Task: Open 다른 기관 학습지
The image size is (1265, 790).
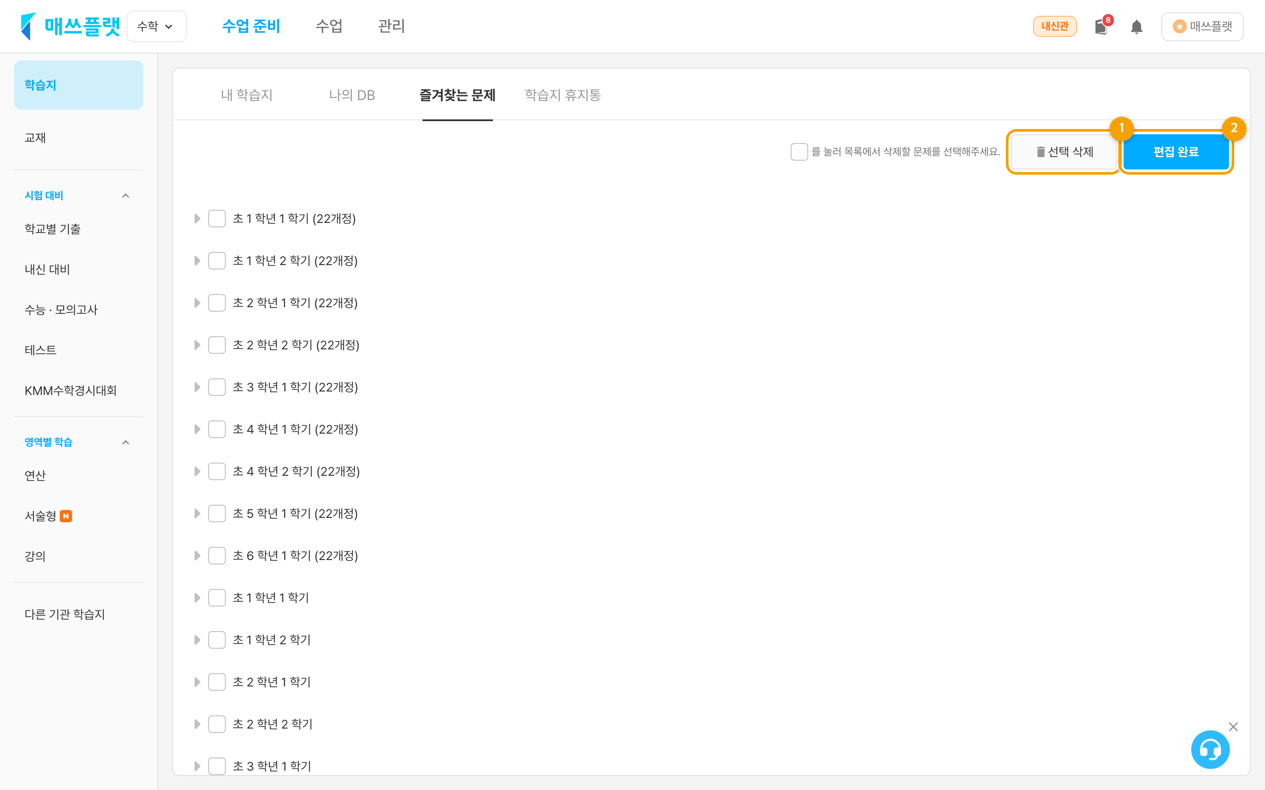Action: [x=65, y=614]
